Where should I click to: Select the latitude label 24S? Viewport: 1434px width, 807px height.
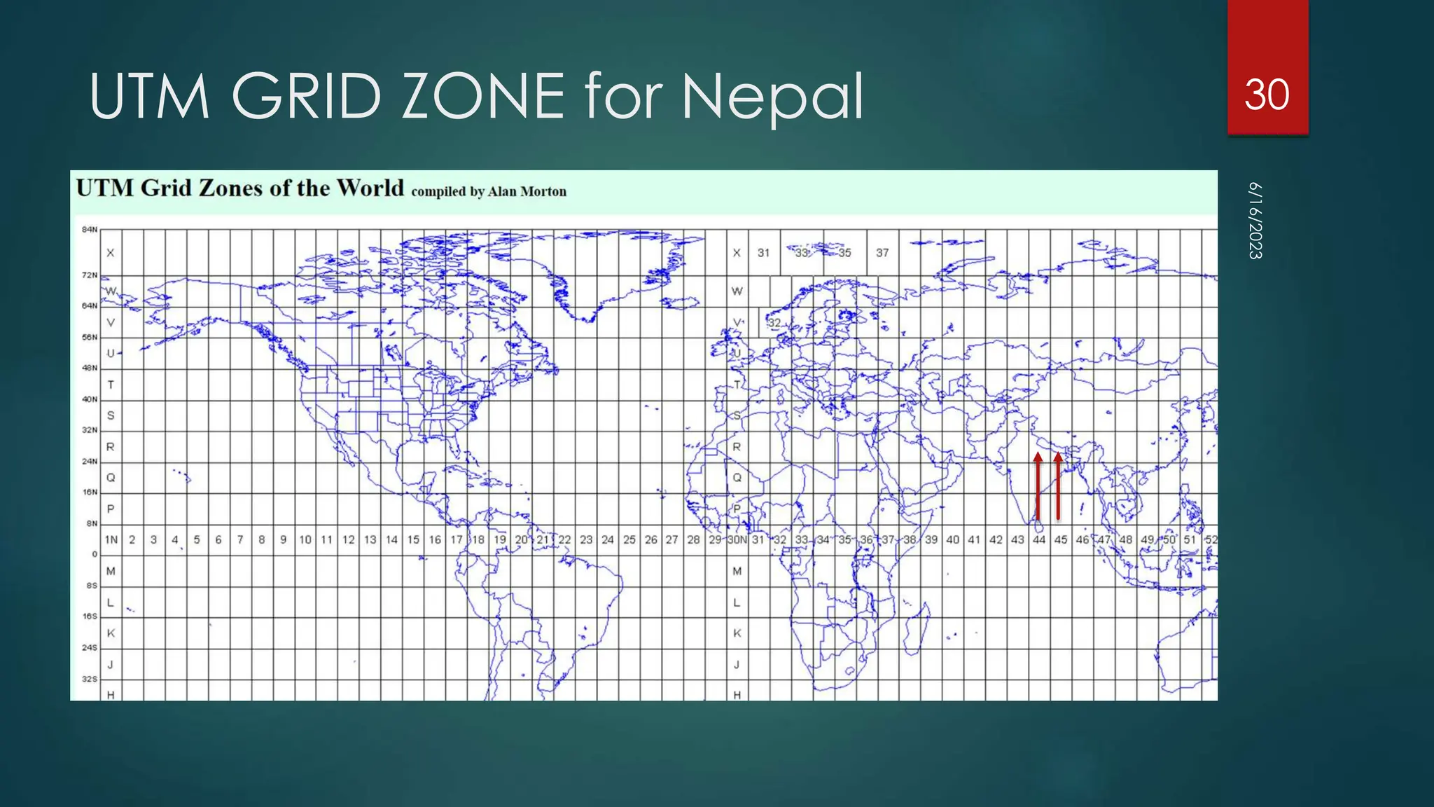coord(90,648)
